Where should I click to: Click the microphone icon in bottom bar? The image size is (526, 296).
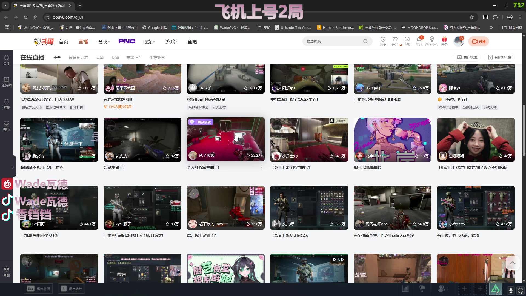point(511,290)
